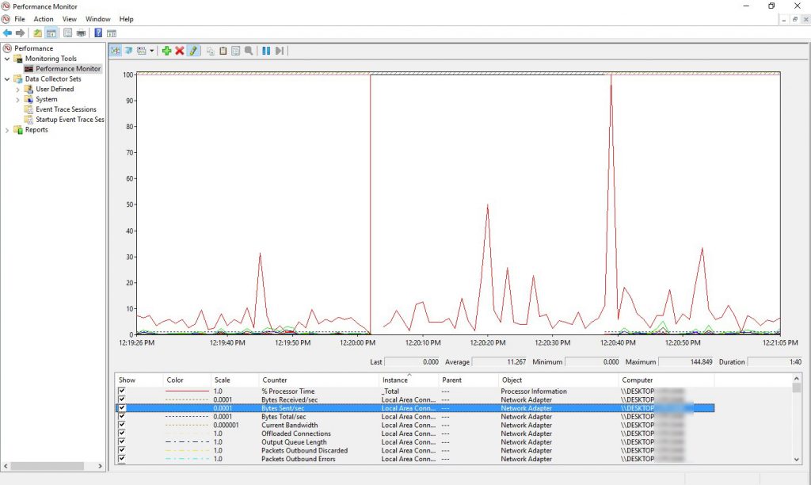
Task: Click the green Add counter plus icon
Action: tap(166, 51)
